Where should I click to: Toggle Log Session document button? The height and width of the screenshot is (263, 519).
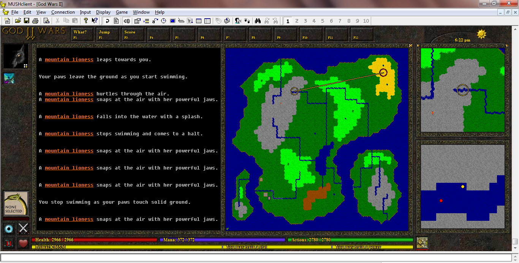[116, 21]
